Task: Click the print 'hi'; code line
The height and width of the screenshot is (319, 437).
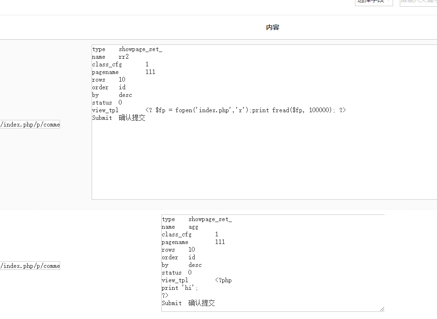Action: (x=180, y=288)
